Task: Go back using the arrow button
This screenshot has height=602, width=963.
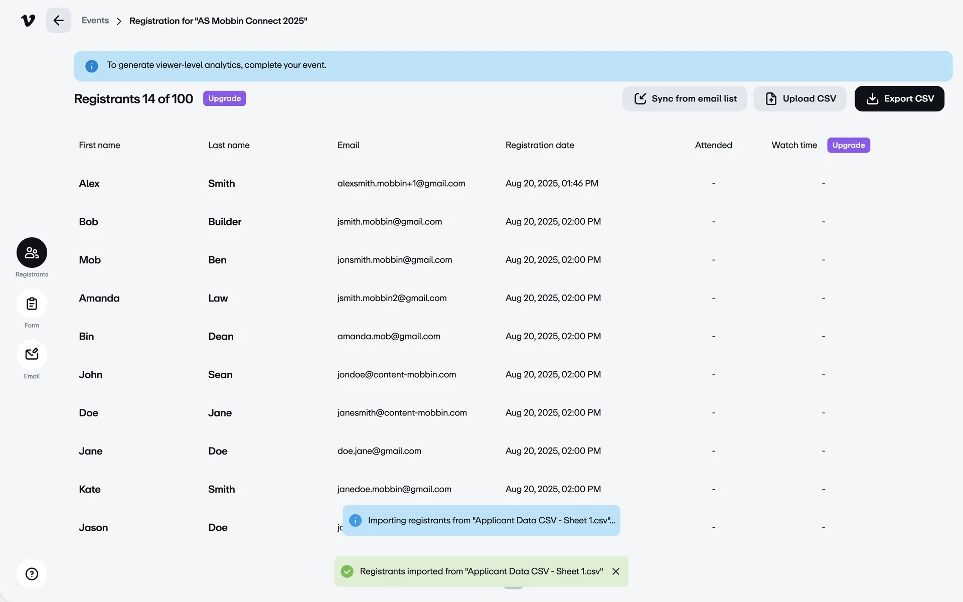Action: (x=58, y=21)
